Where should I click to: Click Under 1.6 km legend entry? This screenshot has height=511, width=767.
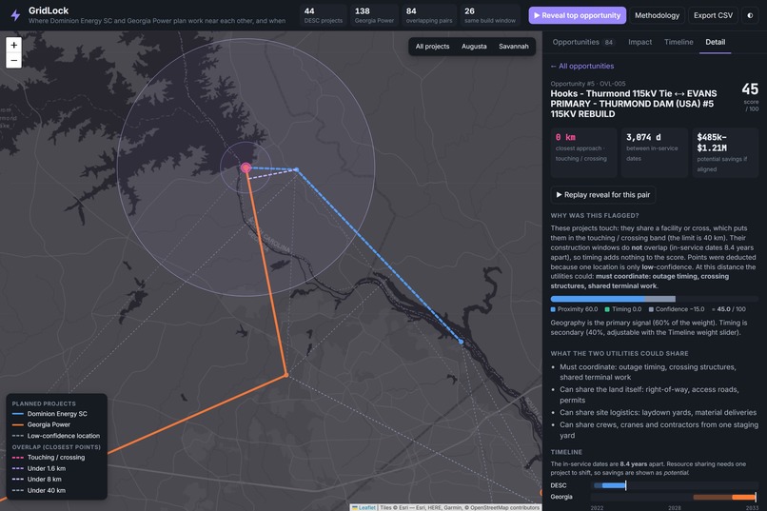coord(39,468)
